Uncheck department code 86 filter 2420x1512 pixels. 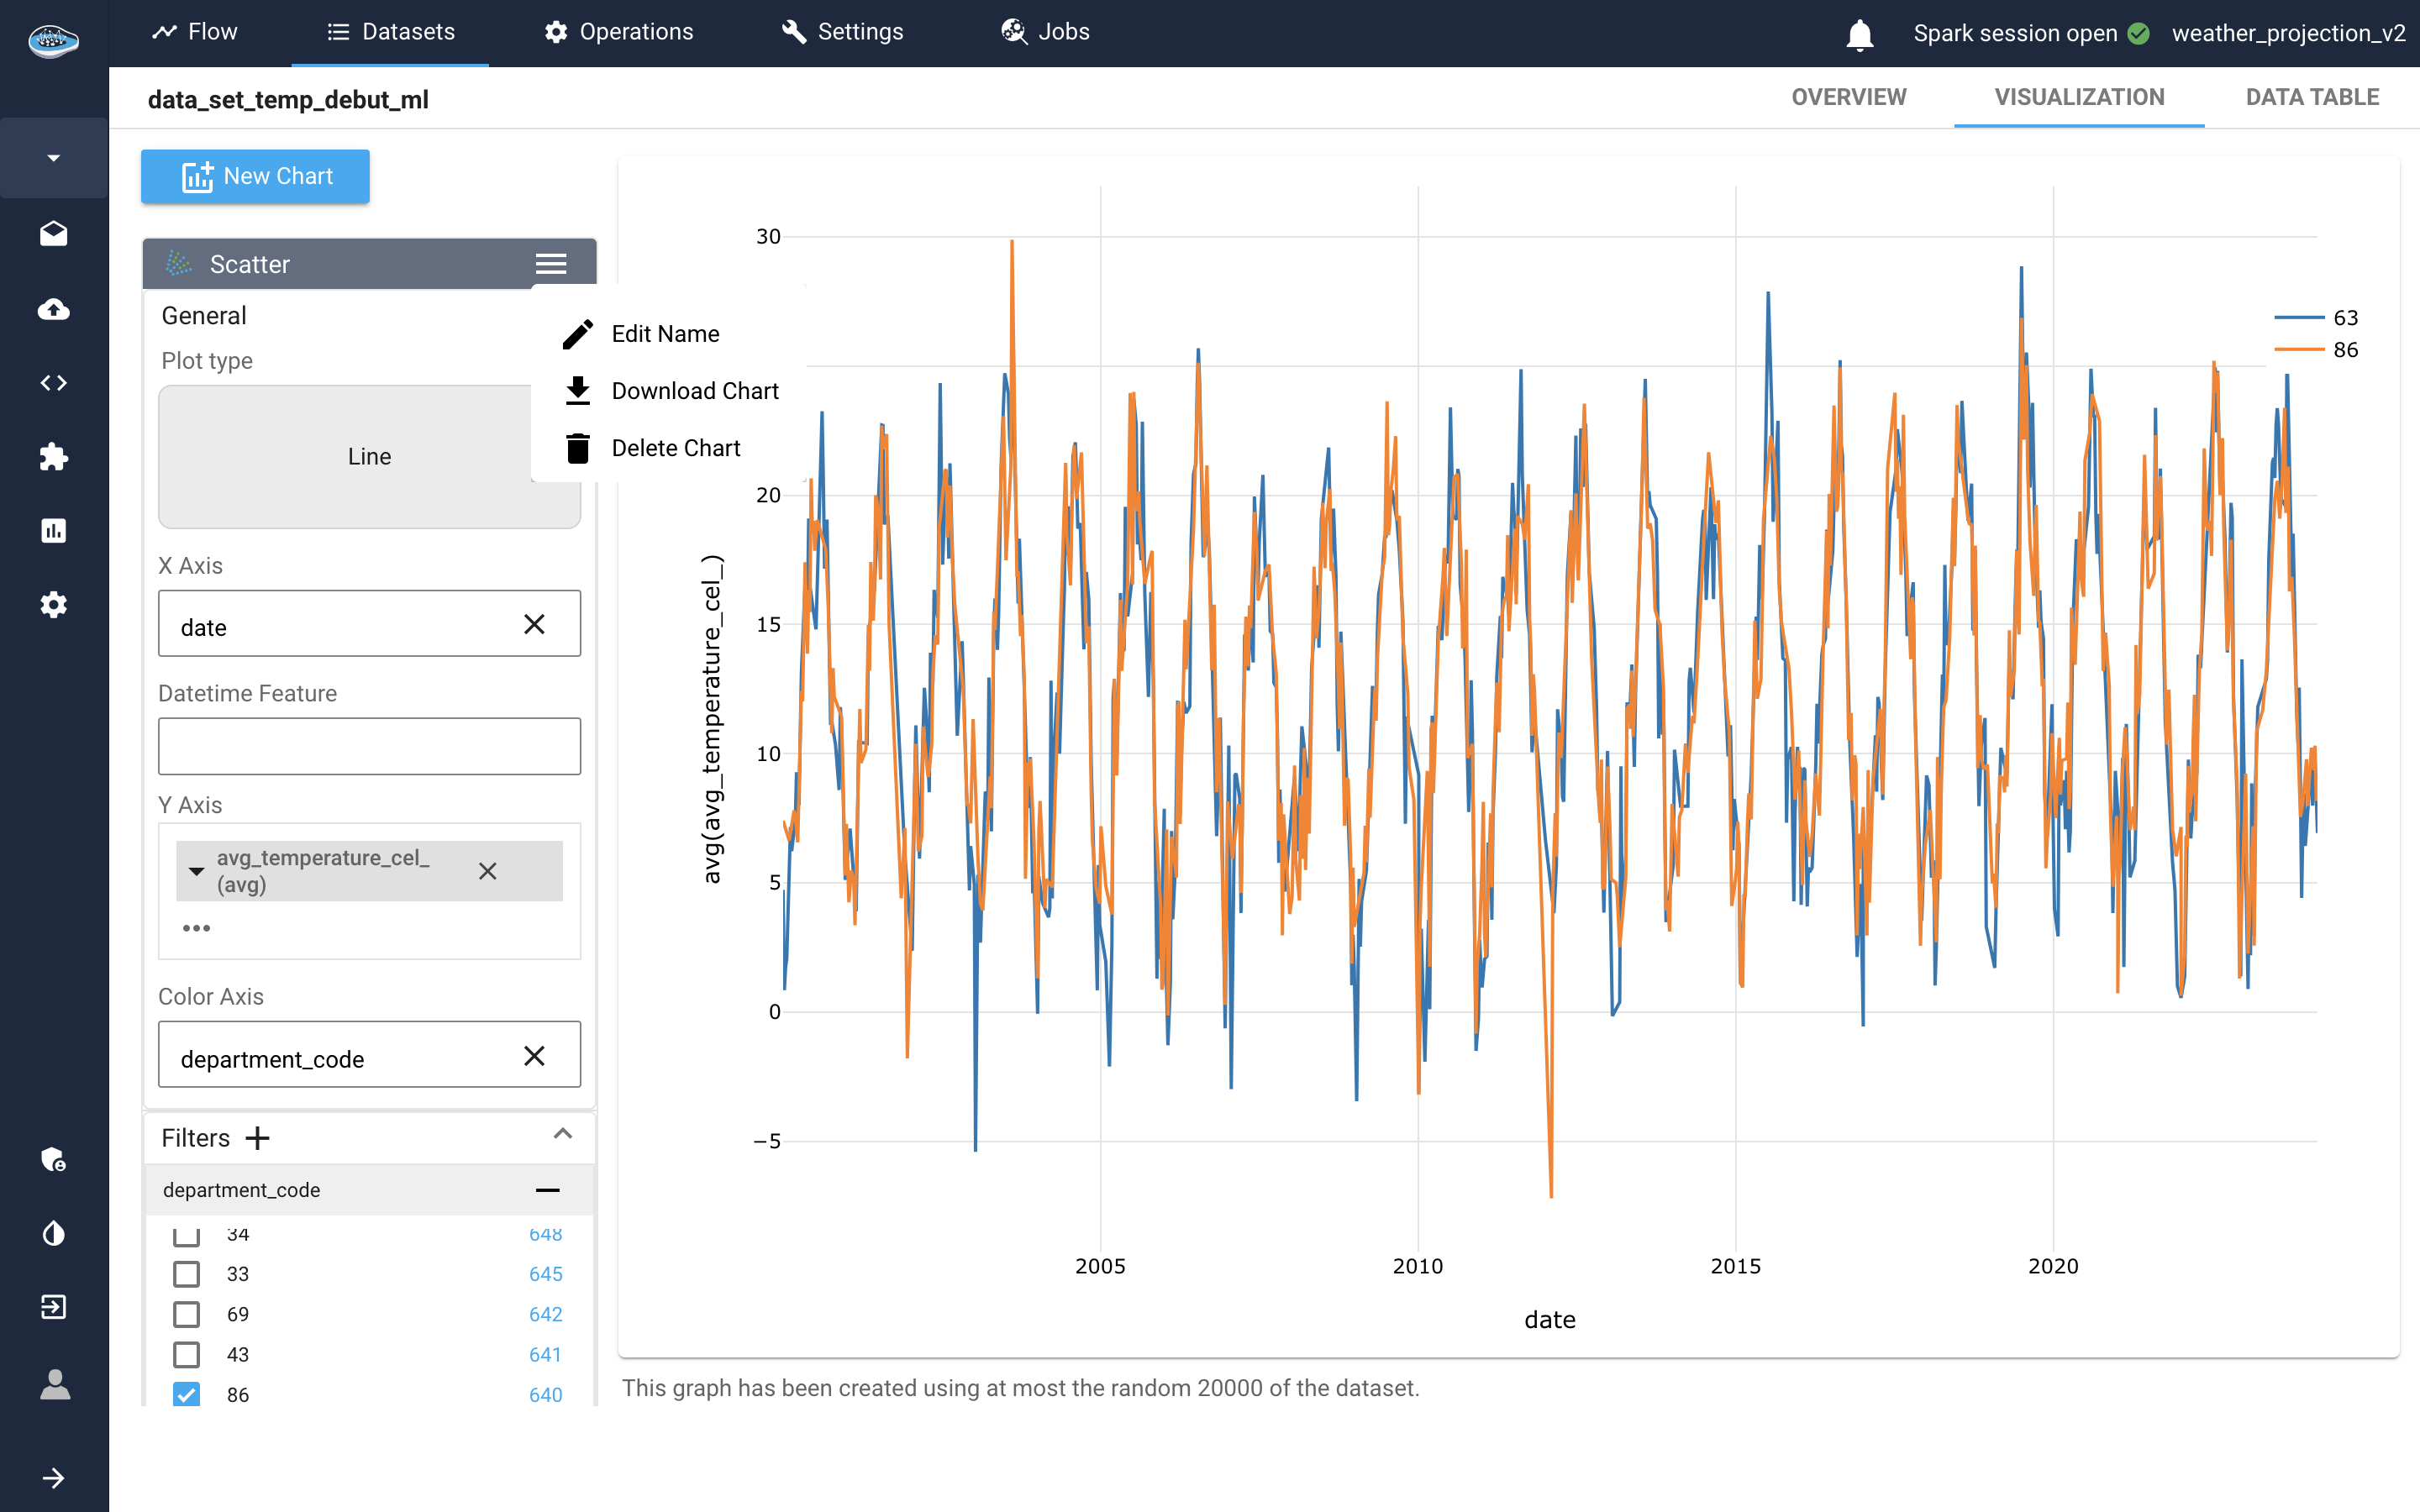click(x=186, y=1394)
